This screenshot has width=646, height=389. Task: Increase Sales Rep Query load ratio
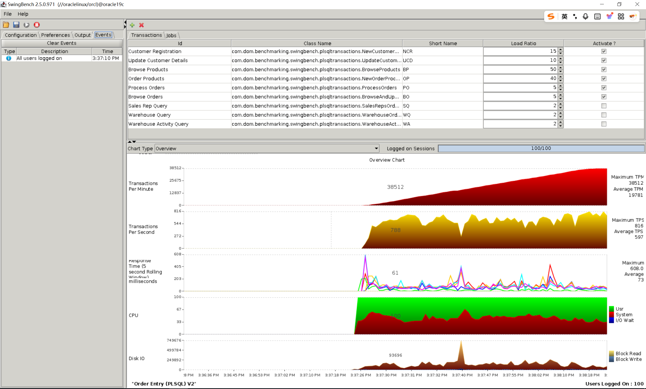560,104
